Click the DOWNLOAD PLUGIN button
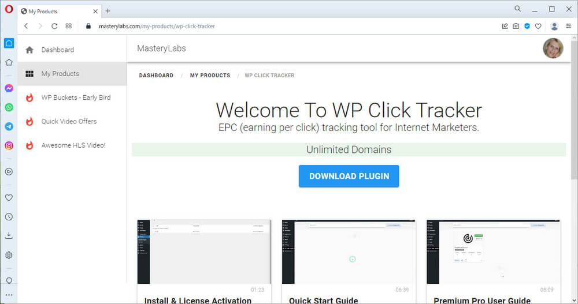Image resolution: width=578 pixels, height=304 pixels. (349, 176)
